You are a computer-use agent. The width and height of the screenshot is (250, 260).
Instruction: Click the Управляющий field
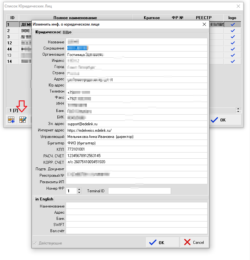coord(137,136)
